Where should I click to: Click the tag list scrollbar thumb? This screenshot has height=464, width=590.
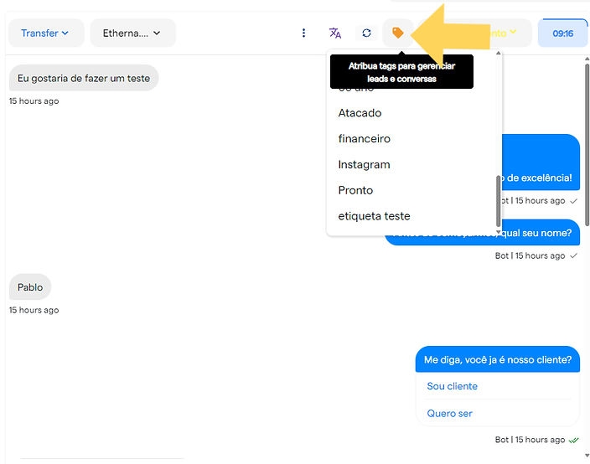(x=499, y=199)
